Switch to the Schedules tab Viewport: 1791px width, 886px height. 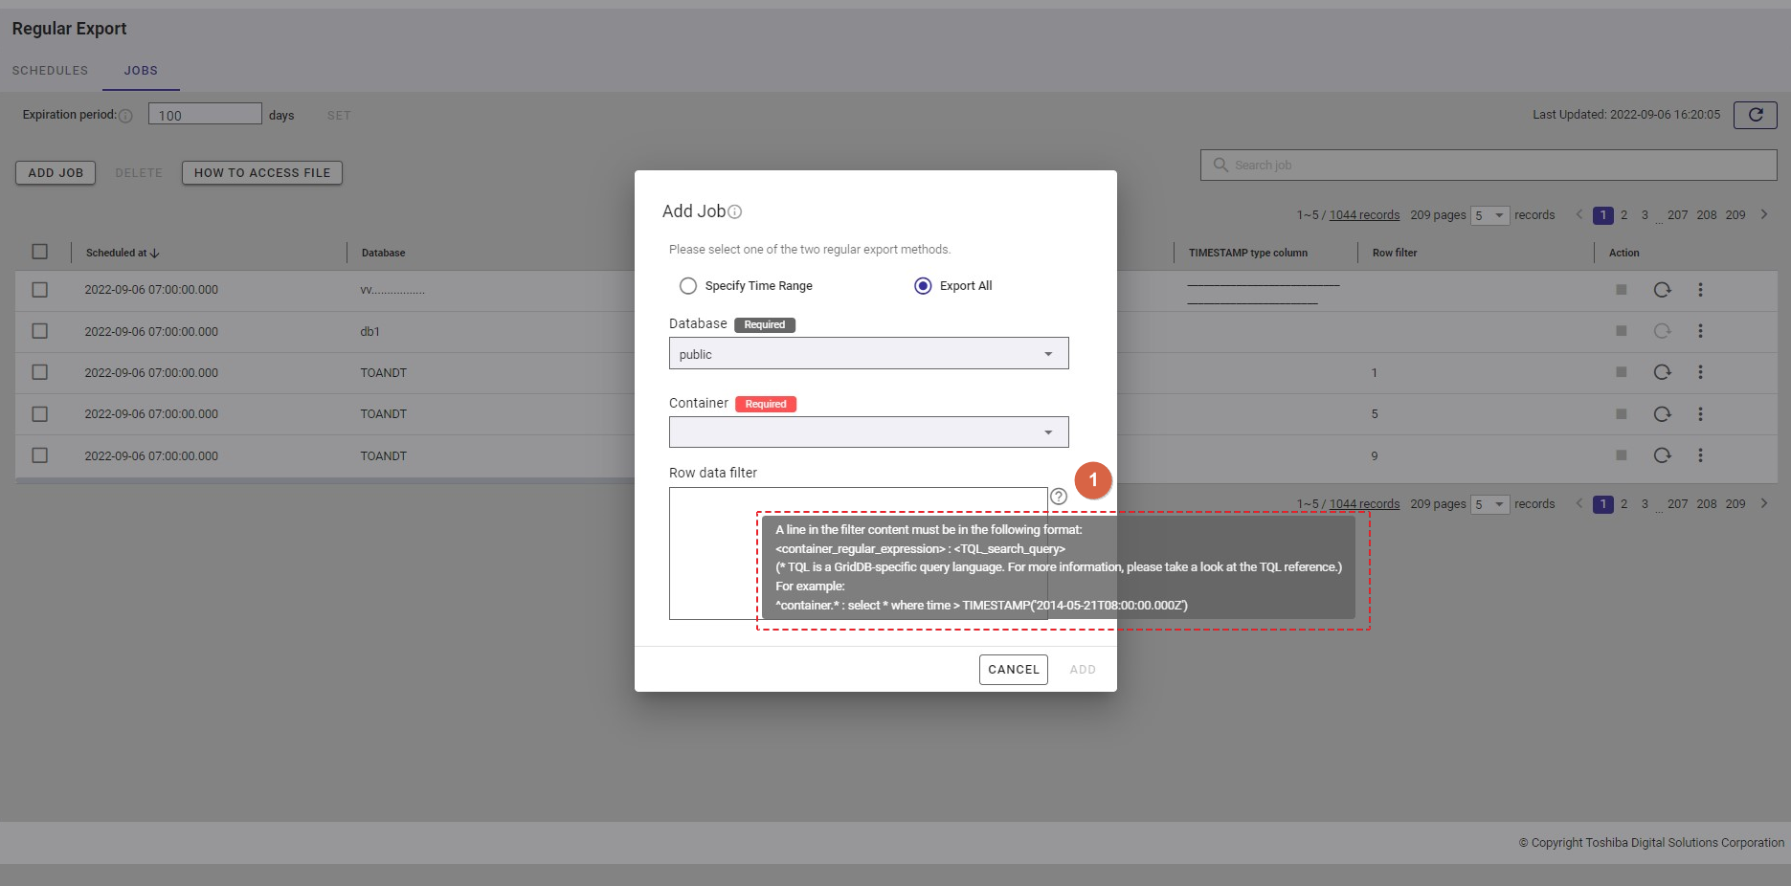50,71
